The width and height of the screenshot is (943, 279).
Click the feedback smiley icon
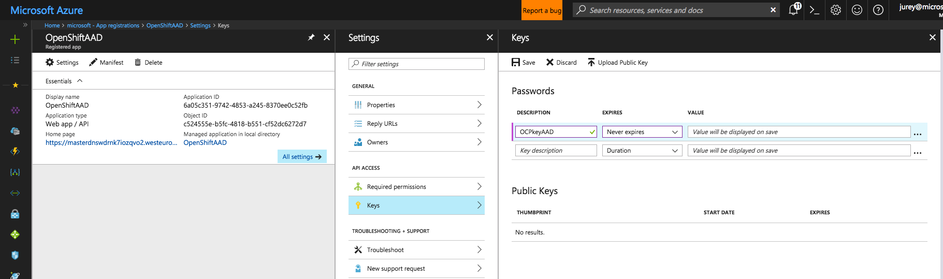(x=857, y=10)
